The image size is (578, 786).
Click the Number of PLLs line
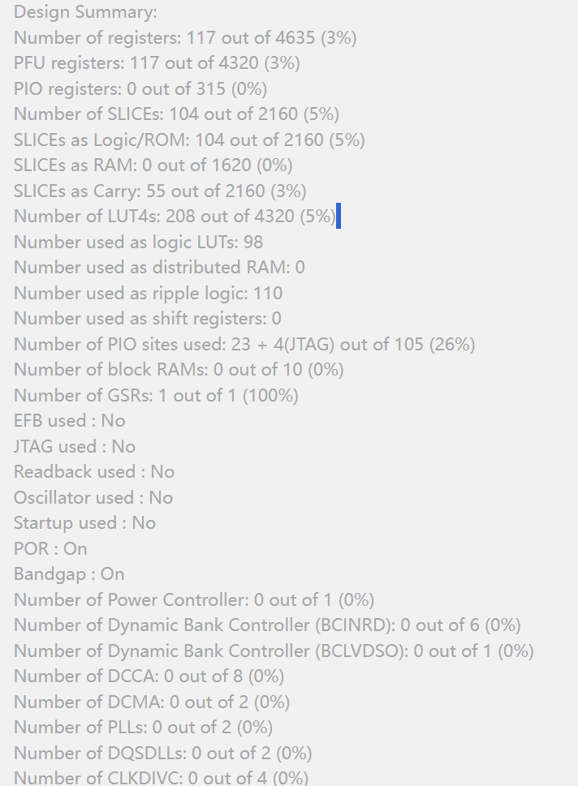pos(144,728)
